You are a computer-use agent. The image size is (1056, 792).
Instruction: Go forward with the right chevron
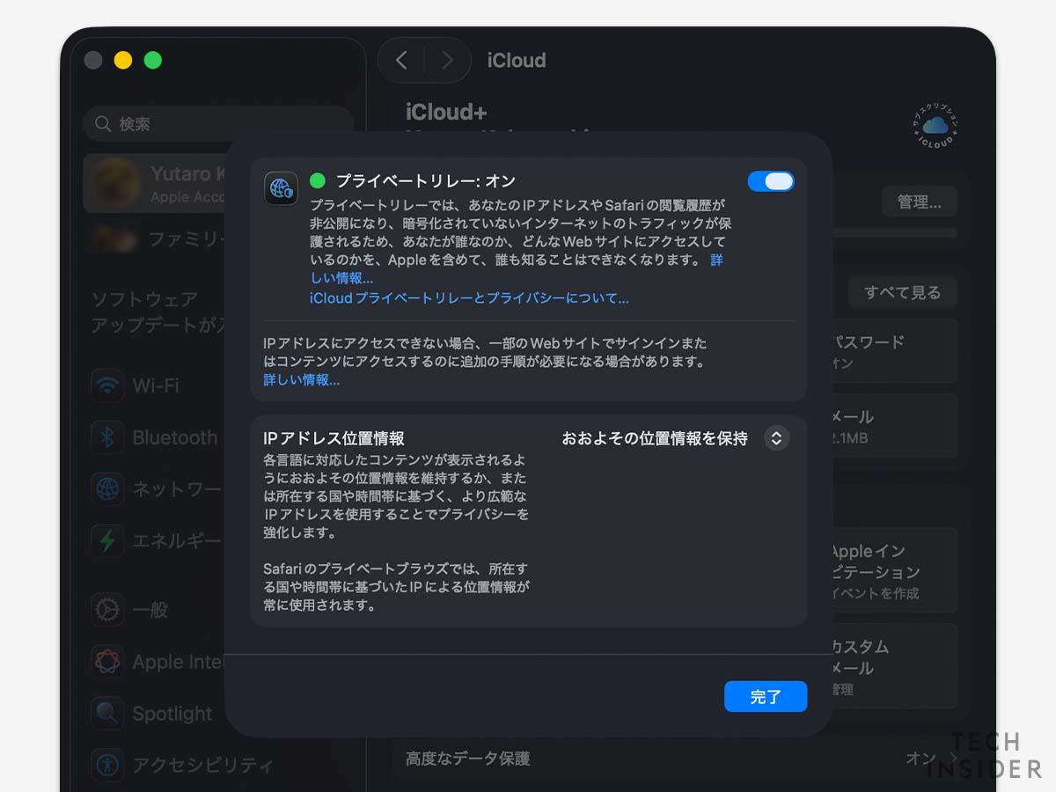447,60
